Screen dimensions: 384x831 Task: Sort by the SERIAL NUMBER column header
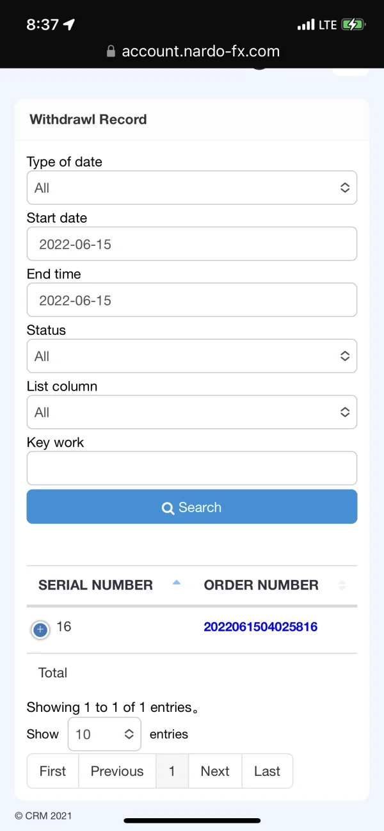(x=95, y=585)
